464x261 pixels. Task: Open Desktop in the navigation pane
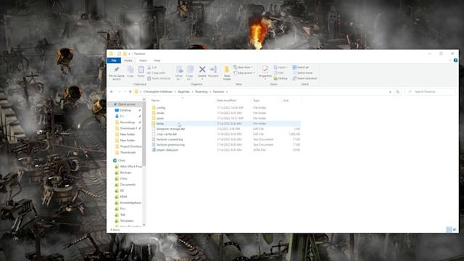point(125,110)
